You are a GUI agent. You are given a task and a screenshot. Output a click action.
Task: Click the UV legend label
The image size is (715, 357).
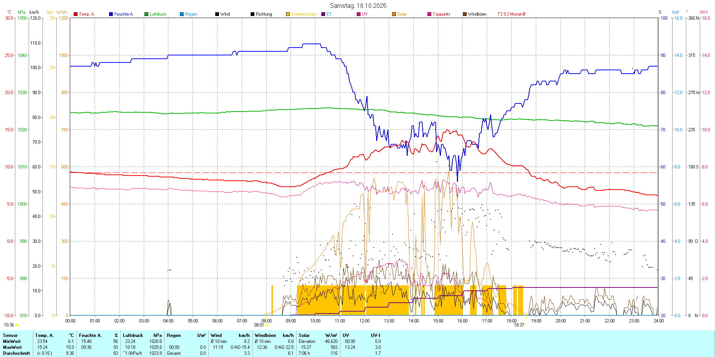(365, 14)
